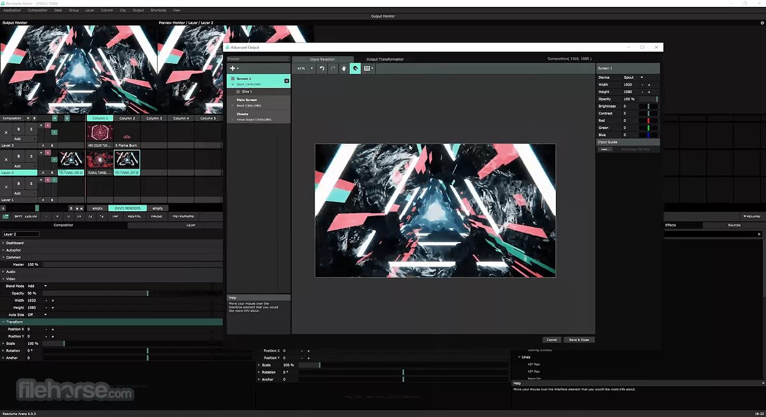766x417 pixels.
Task: Toggle the M button on Layer 1
Action: (x=41, y=180)
